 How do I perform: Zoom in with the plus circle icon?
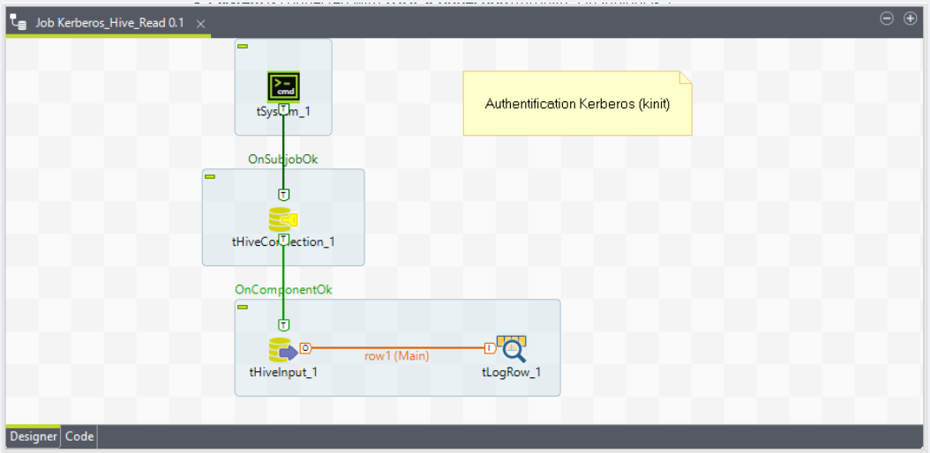click(910, 19)
